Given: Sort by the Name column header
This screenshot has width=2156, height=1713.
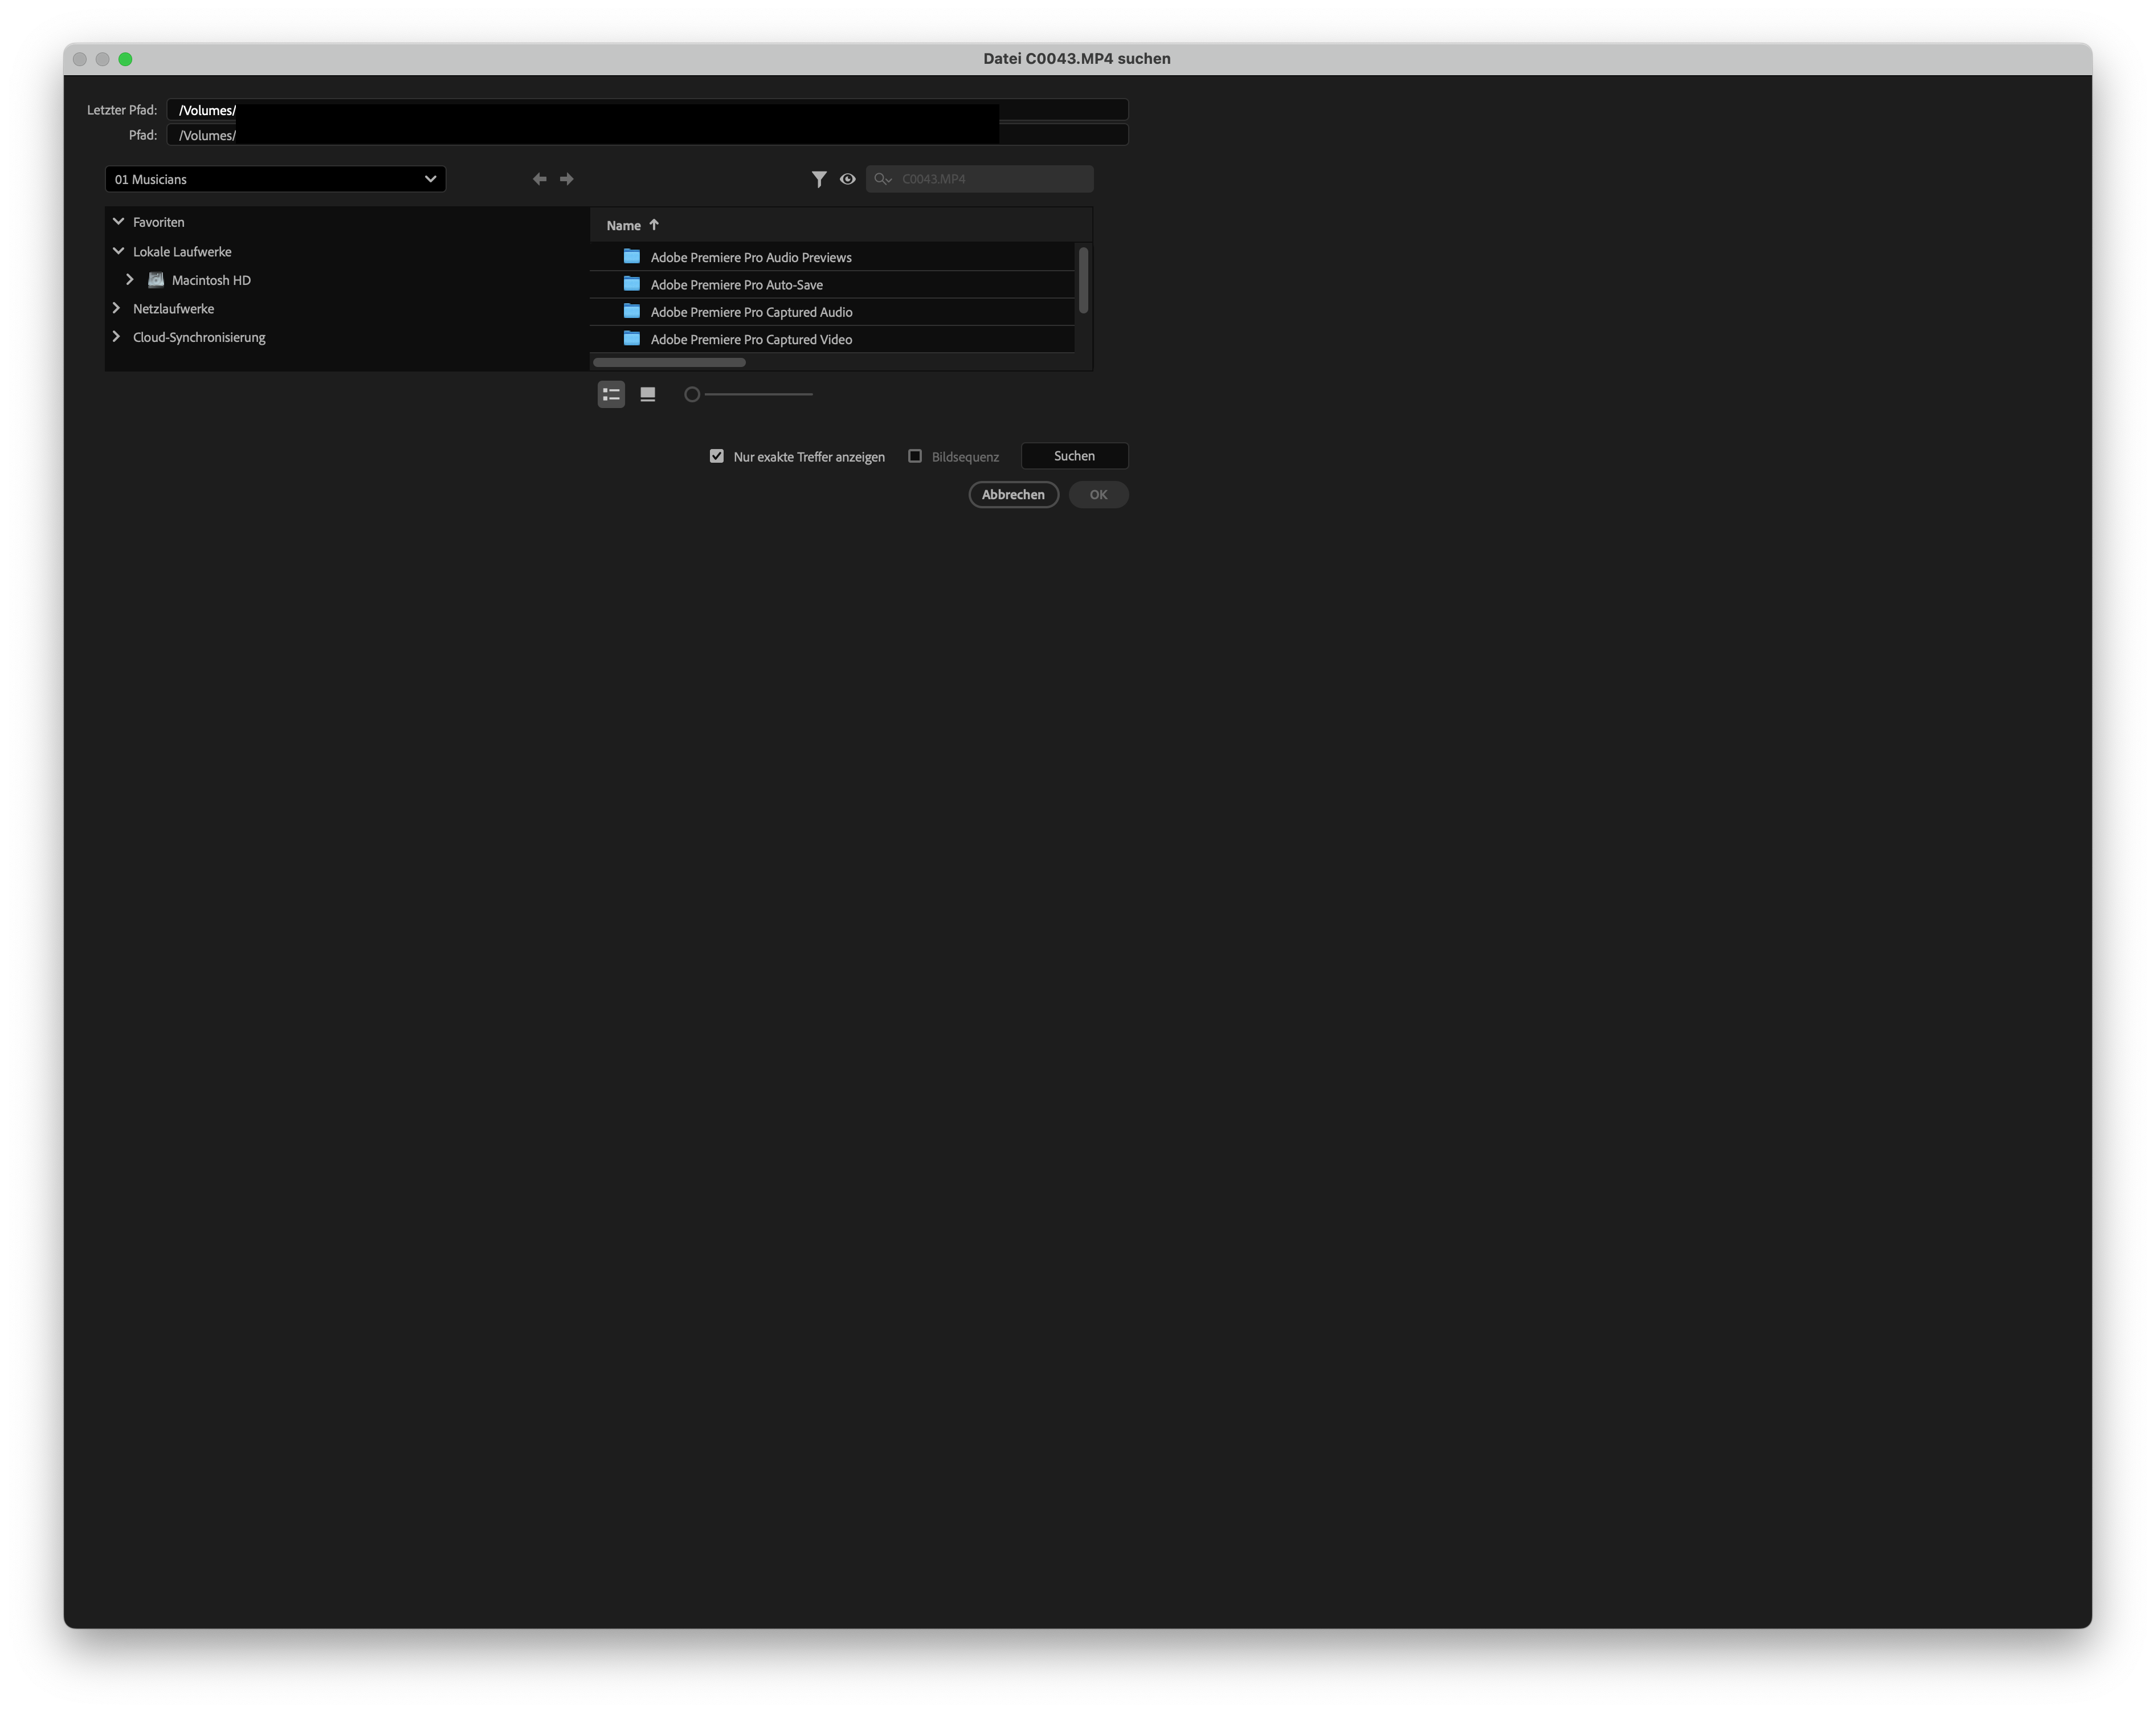Looking at the screenshot, I should 624,225.
